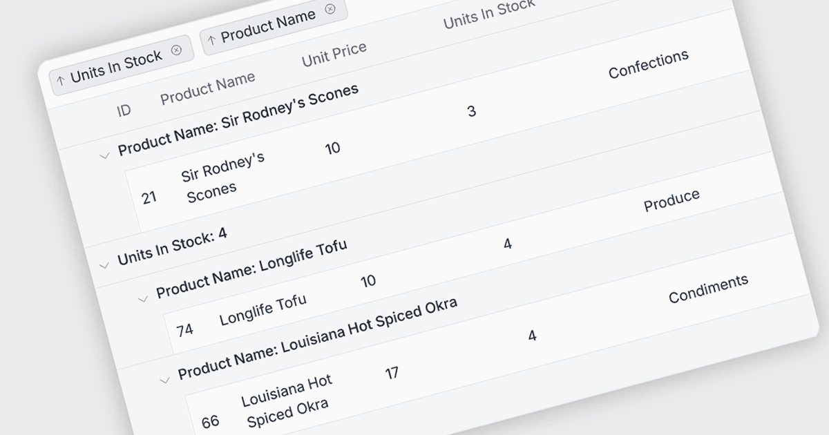Remove the Units In Stock grouping chip
829x435 pixels.
point(176,50)
